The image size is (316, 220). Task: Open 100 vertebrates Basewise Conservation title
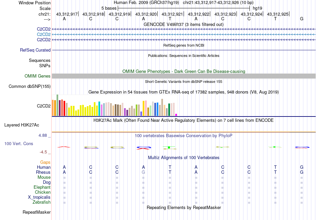pos(183,136)
